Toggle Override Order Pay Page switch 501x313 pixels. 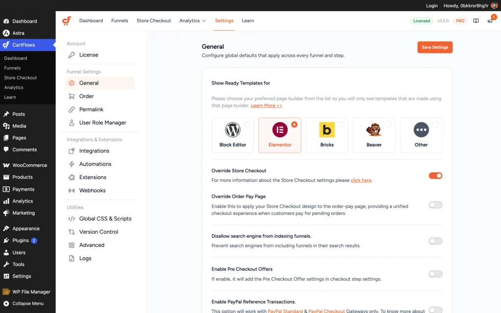[435, 205]
